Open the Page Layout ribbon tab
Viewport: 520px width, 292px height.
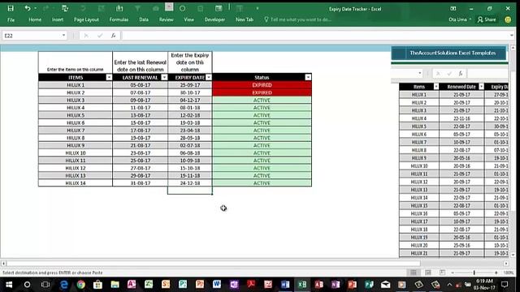[x=86, y=19]
